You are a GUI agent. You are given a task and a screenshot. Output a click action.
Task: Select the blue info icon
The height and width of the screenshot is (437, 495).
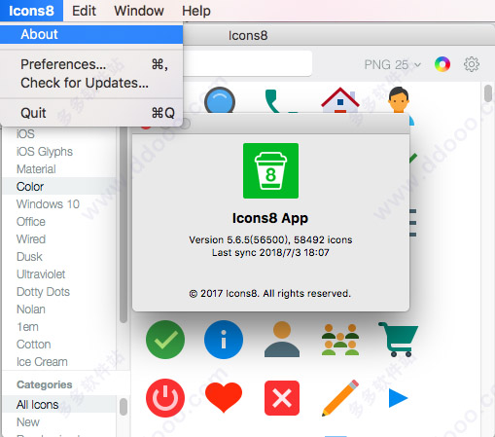click(x=224, y=340)
